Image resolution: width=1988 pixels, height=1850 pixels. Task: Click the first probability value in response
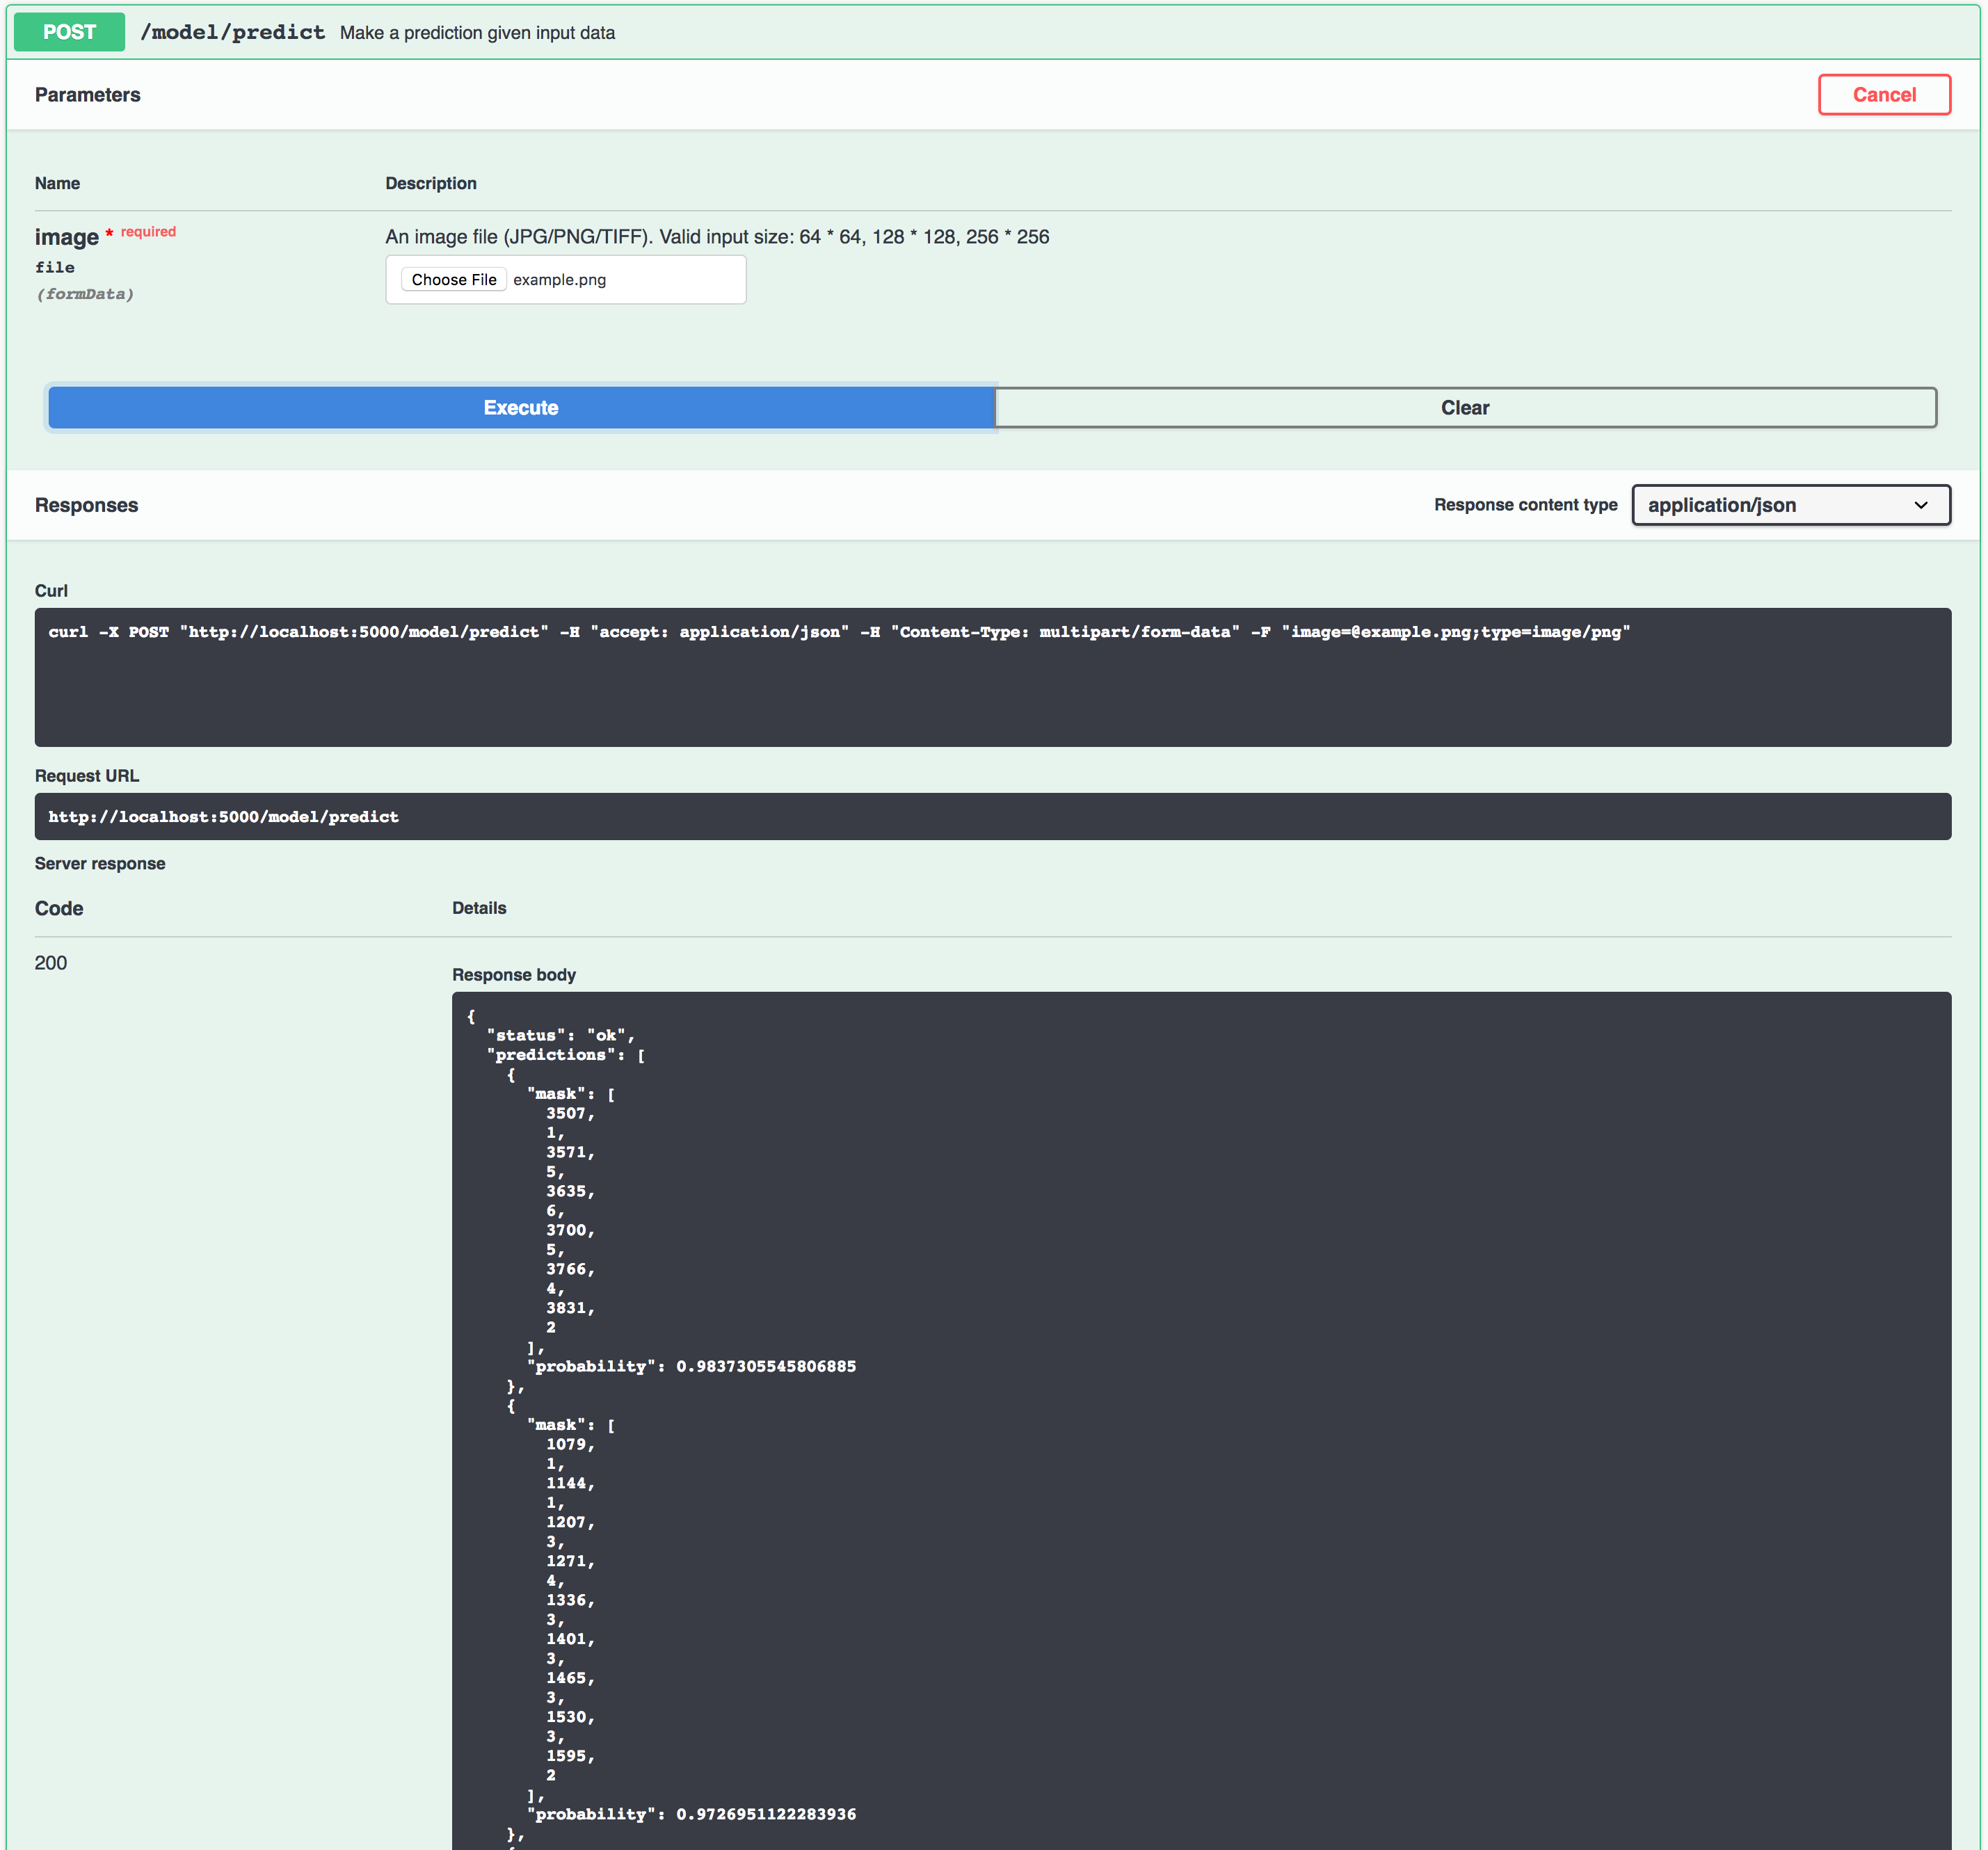tap(765, 1366)
